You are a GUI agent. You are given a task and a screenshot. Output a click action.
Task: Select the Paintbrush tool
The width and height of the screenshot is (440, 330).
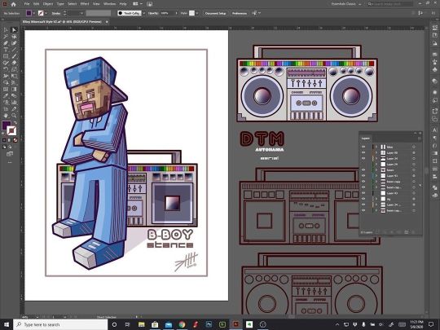14,56
